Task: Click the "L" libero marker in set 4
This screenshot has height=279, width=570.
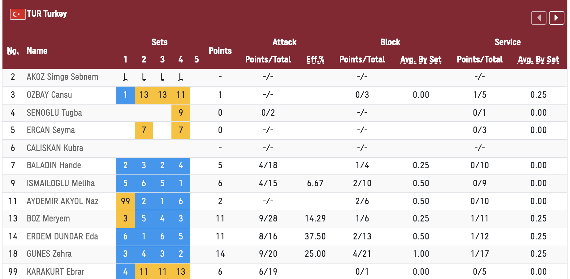Action: click(x=181, y=77)
